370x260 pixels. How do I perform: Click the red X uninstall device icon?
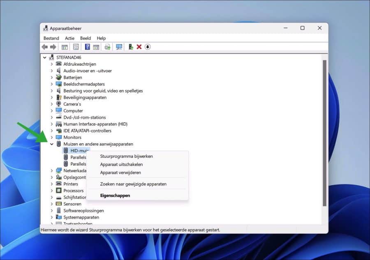(x=139, y=47)
